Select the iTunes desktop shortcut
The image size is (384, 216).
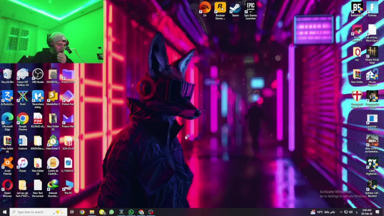pyautogui.click(x=22, y=164)
